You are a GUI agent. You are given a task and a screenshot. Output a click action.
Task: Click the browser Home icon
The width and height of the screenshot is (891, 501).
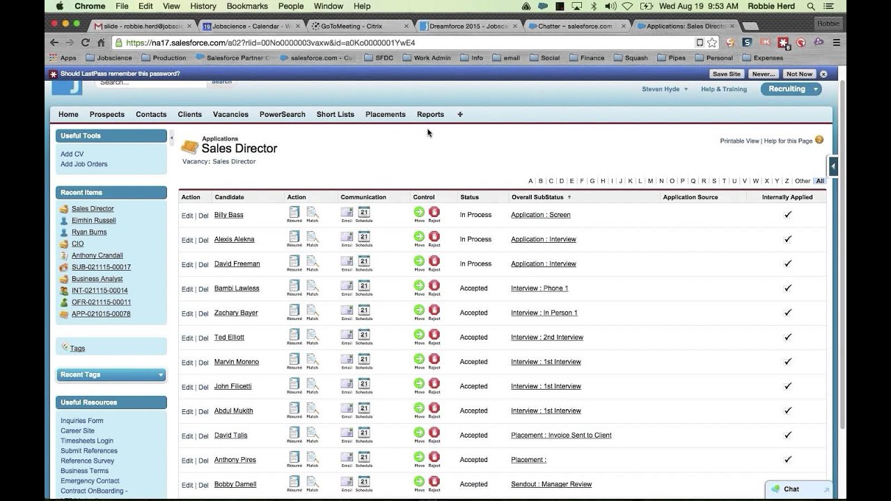(101, 42)
